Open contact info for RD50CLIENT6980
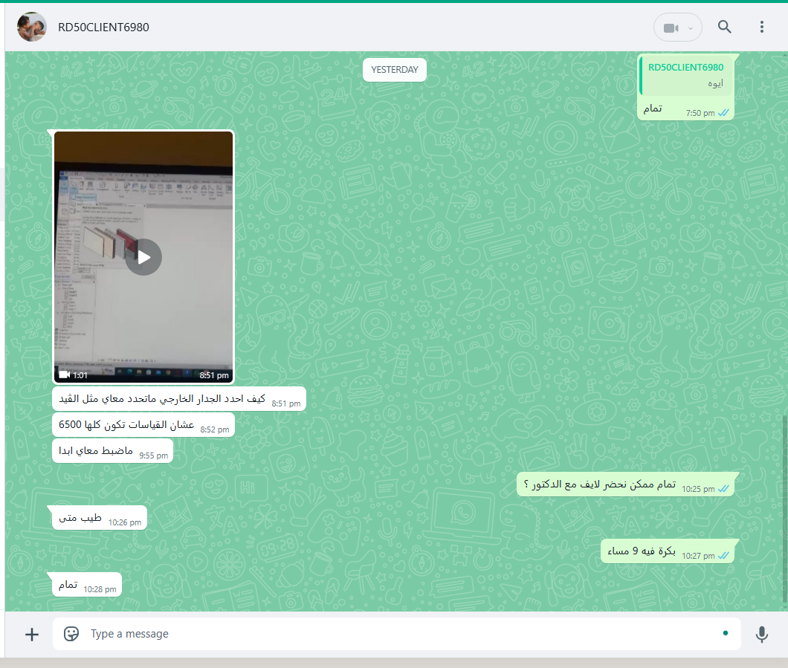 click(103, 27)
